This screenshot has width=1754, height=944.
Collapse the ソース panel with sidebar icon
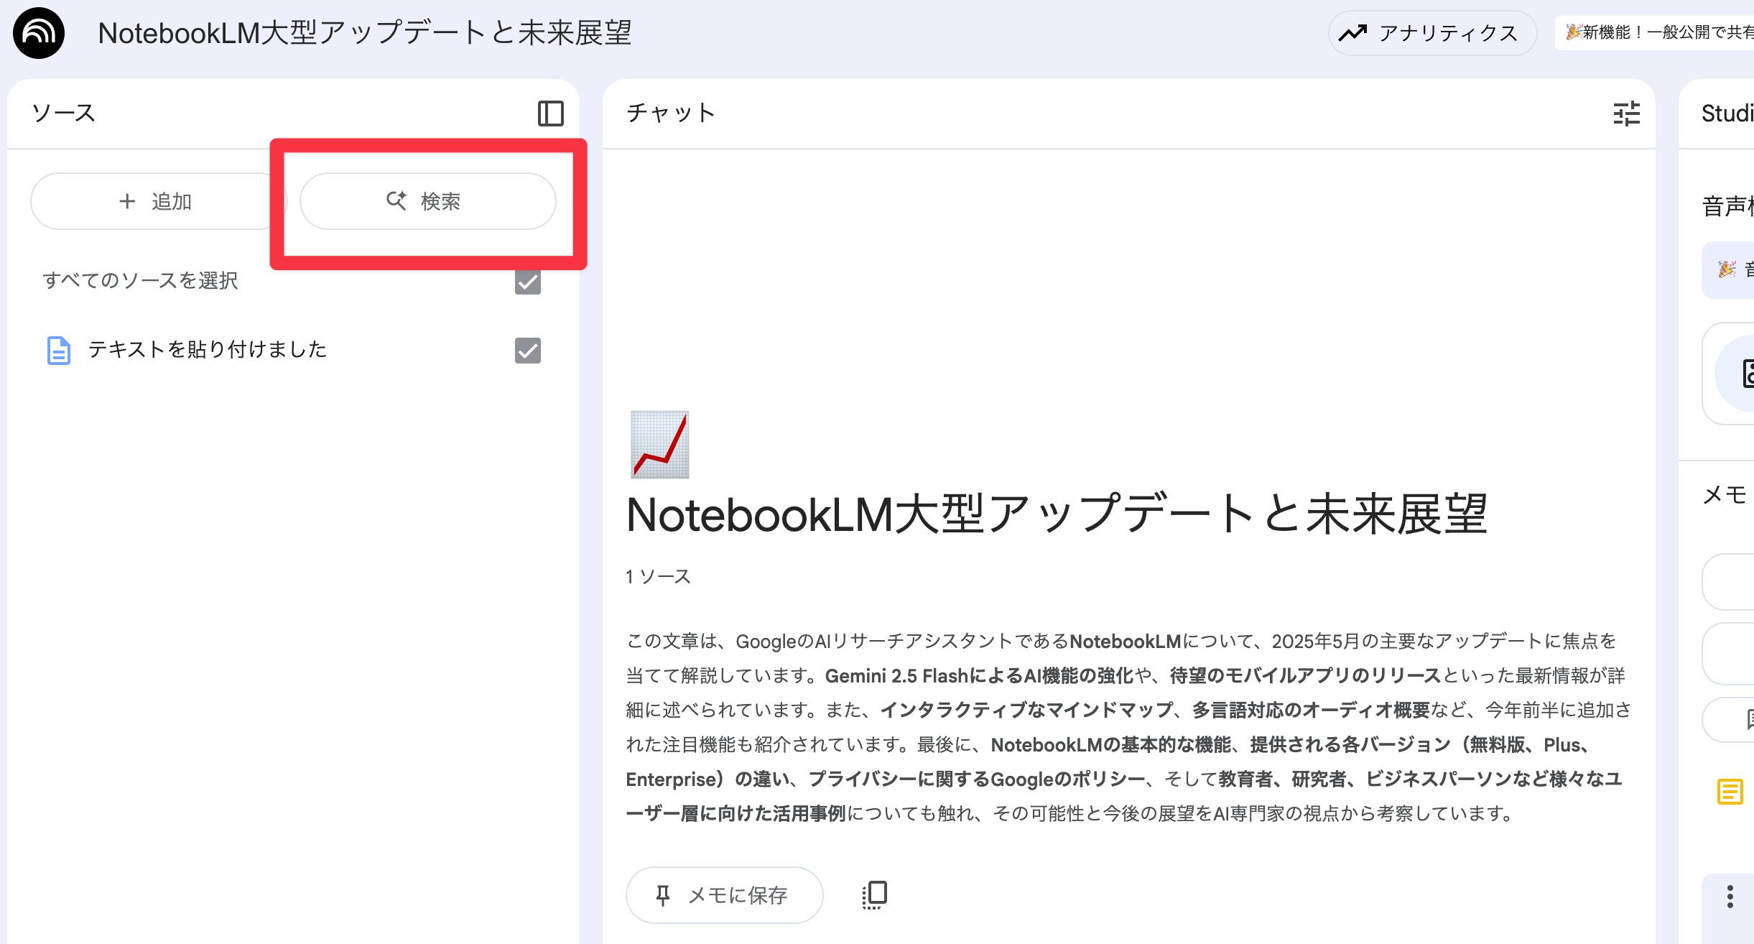pos(551,114)
